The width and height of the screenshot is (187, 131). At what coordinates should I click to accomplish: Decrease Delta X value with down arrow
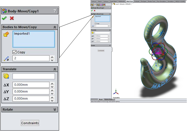(52, 86)
